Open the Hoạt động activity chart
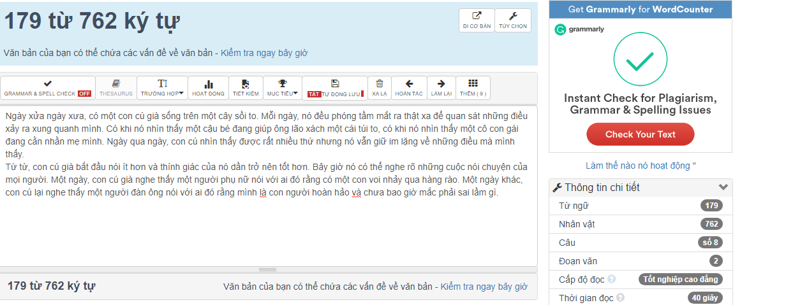 tap(208, 88)
